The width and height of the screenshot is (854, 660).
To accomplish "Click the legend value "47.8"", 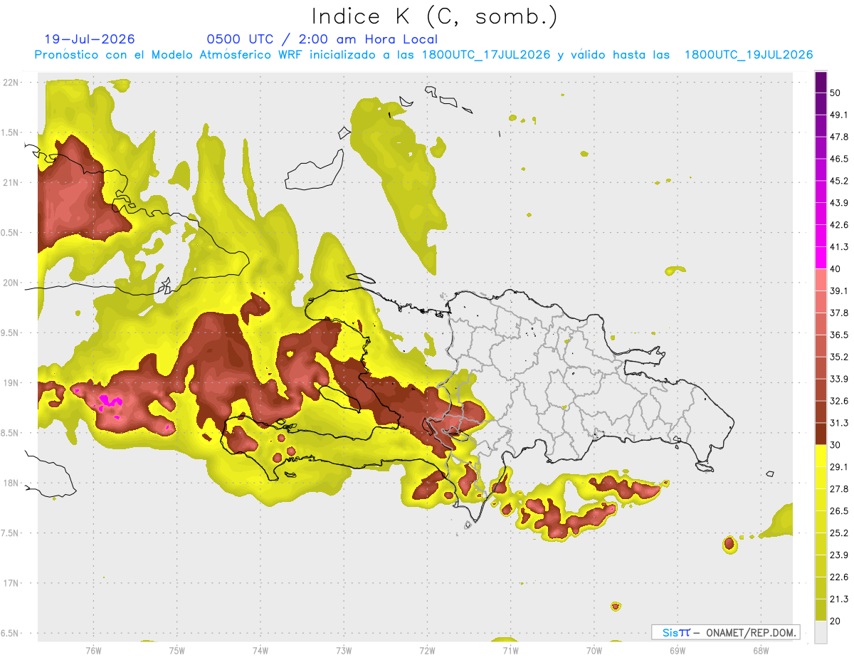I will (839, 137).
